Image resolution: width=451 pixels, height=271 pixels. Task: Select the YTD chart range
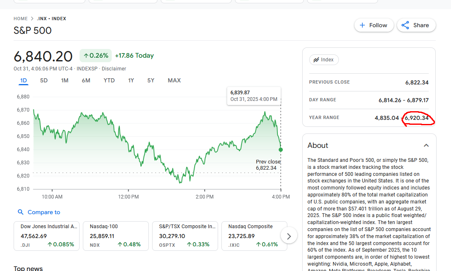[x=109, y=80]
